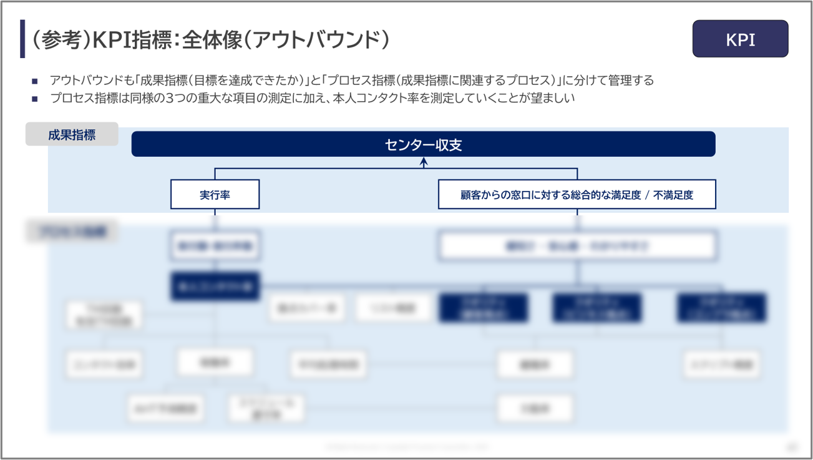Click the rightmost dark box in the diagram
This screenshot has height=460, width=813.
coord(722,308)
